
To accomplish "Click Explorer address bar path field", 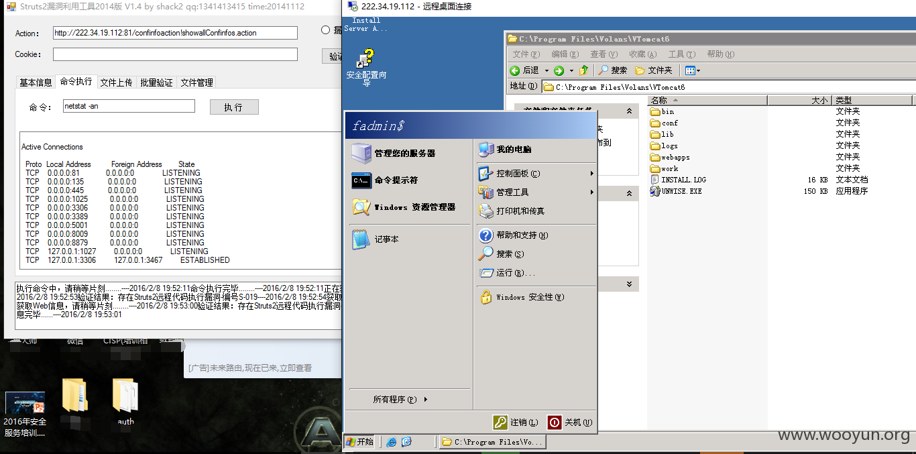I will click(728, 87).
